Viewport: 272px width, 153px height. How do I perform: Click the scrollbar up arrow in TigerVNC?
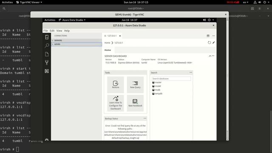tap(227, 19)
